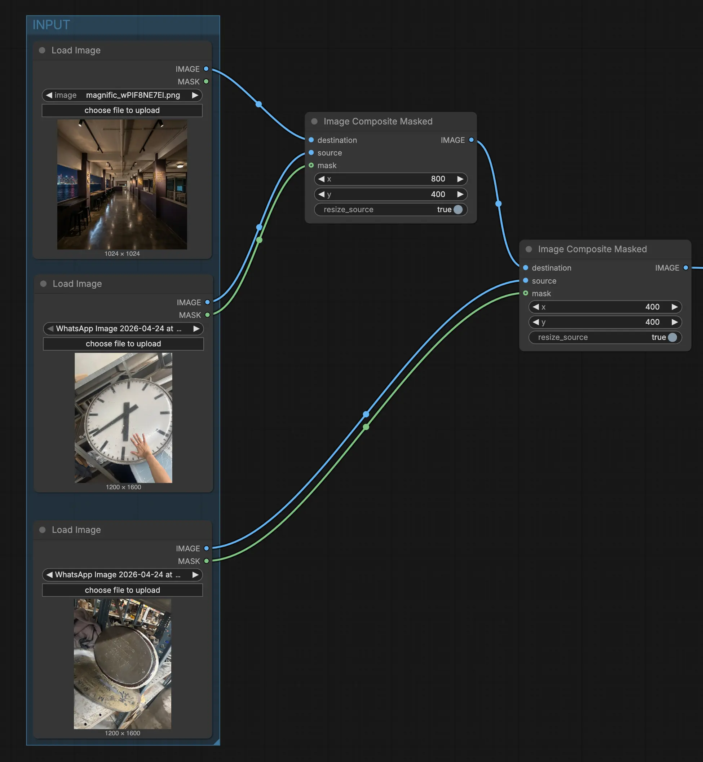Image resolution: width=703 pixels, height=762 pixels.
Task: Click green link midpoint dot from bottom mask
Action: (x=366, y=427)
